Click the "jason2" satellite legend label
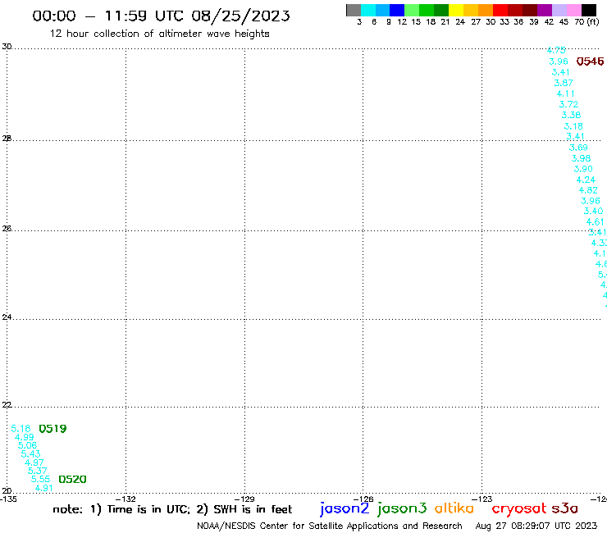This screenshot has width=607, height=533. 345,508
